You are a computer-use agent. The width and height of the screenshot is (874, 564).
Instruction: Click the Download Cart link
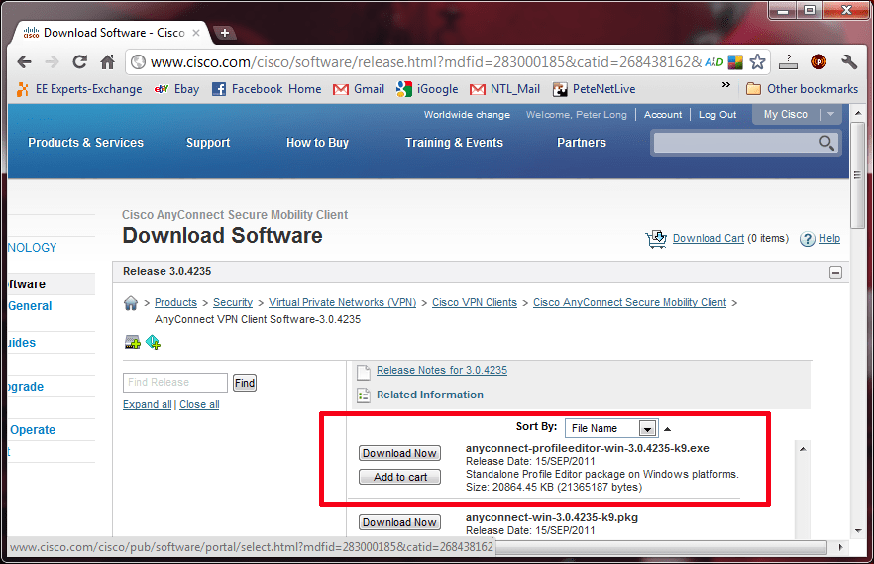[x=709, y=239]
